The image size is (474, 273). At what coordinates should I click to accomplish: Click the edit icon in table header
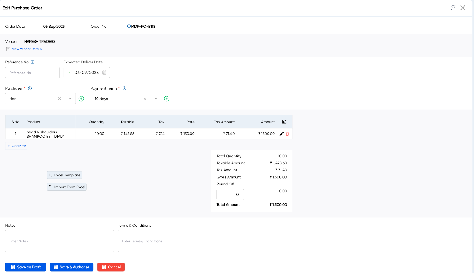coord(284,122)
